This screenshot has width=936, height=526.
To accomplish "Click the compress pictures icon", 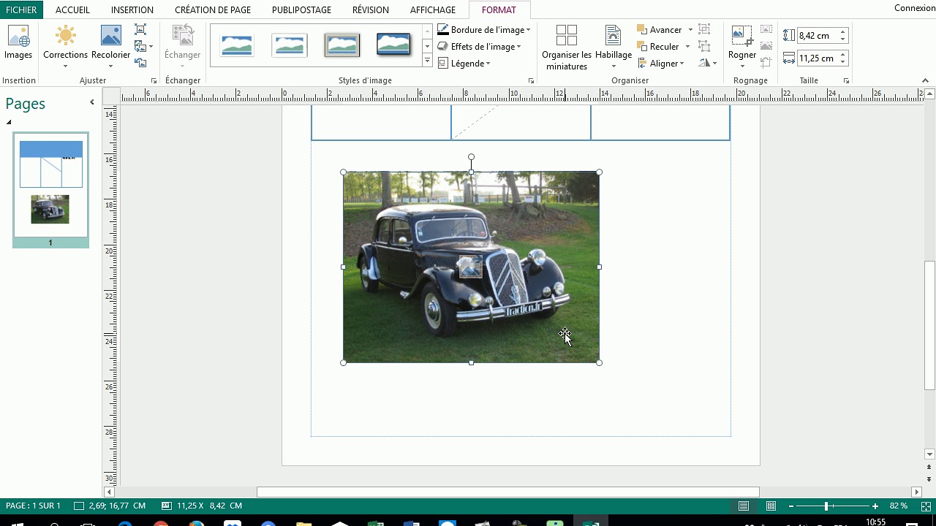I will pos(140,29).
